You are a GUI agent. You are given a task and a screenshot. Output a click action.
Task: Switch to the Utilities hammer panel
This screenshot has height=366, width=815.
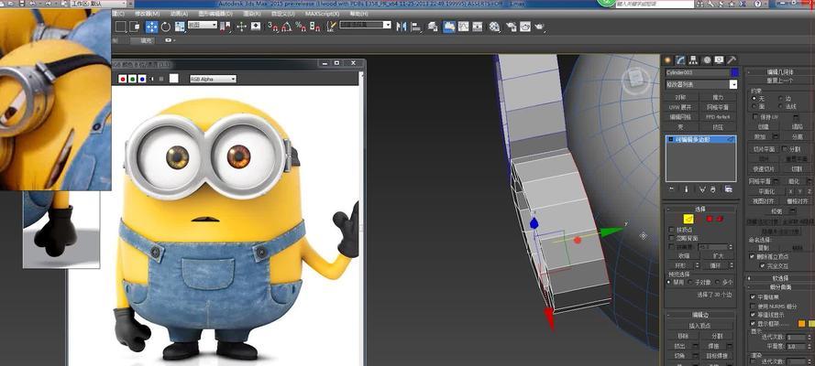pos(732,60)
